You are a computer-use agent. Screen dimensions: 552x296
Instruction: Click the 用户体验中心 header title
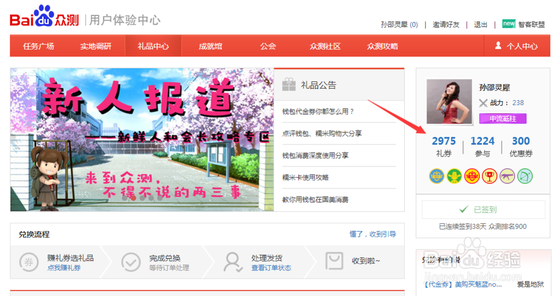125,20
